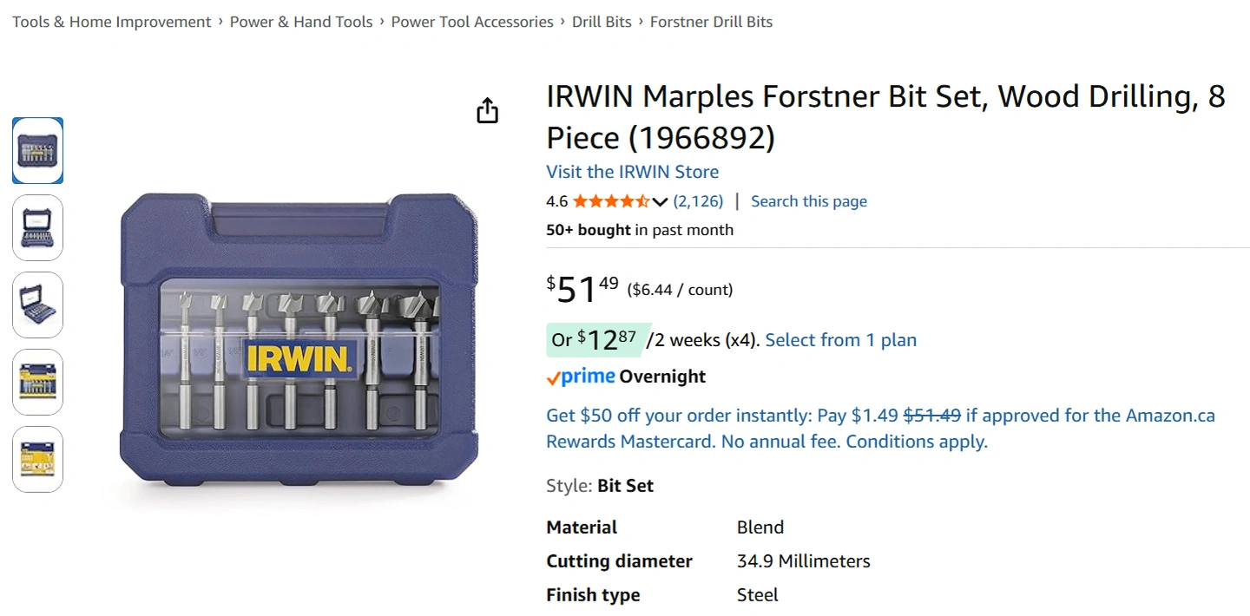Viewport: 1250px width, 616px height.
Task: Navigate to Drill Bits breadcrumb
Action: point(602,22)
